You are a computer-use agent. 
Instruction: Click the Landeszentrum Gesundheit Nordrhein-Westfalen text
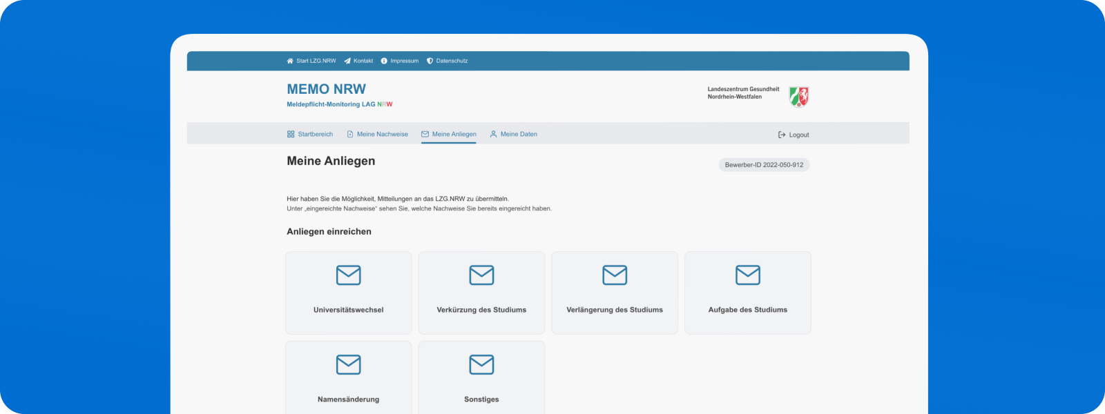(743, 93)
